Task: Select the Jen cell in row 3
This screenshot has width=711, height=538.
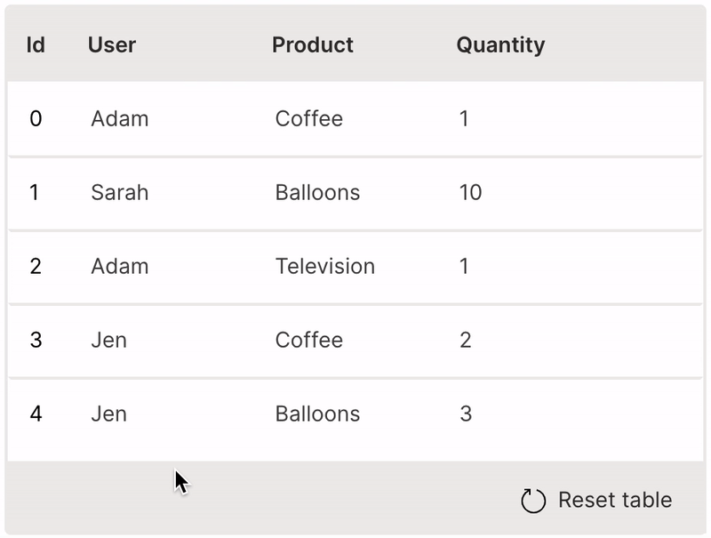Action: pos(108,340)
